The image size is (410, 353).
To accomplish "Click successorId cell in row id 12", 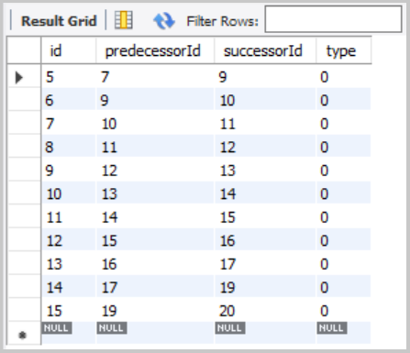I will [x=265, y=240].
